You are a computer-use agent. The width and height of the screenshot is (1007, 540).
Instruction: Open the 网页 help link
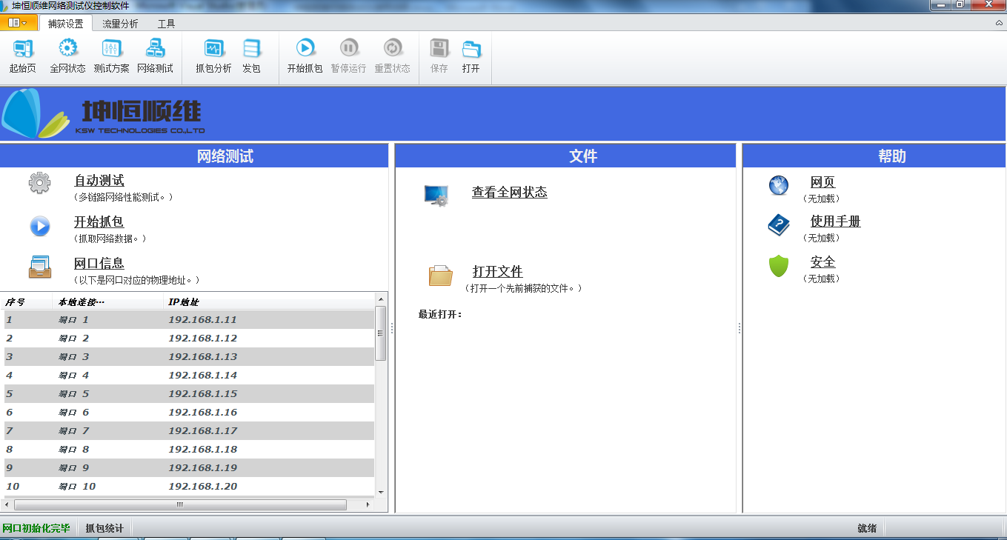coord(823,183)
